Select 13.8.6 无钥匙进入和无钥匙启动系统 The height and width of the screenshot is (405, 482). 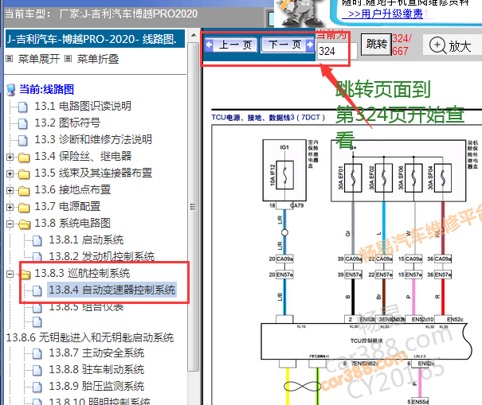(90, 337)
